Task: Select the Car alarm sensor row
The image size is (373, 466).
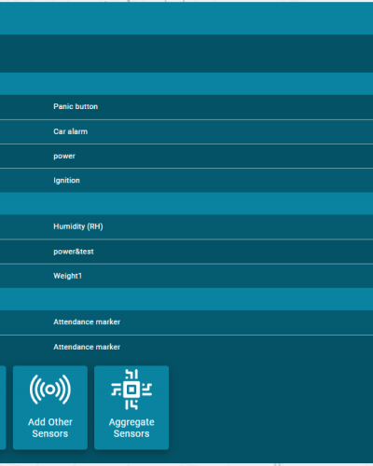Action: click(x=186, y=131)
